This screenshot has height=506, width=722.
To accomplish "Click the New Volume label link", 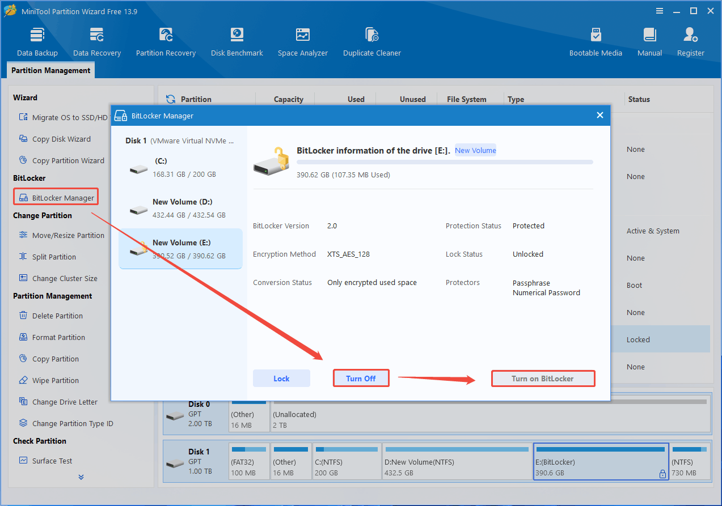I will pyautogui.click(x=475, y=150).
